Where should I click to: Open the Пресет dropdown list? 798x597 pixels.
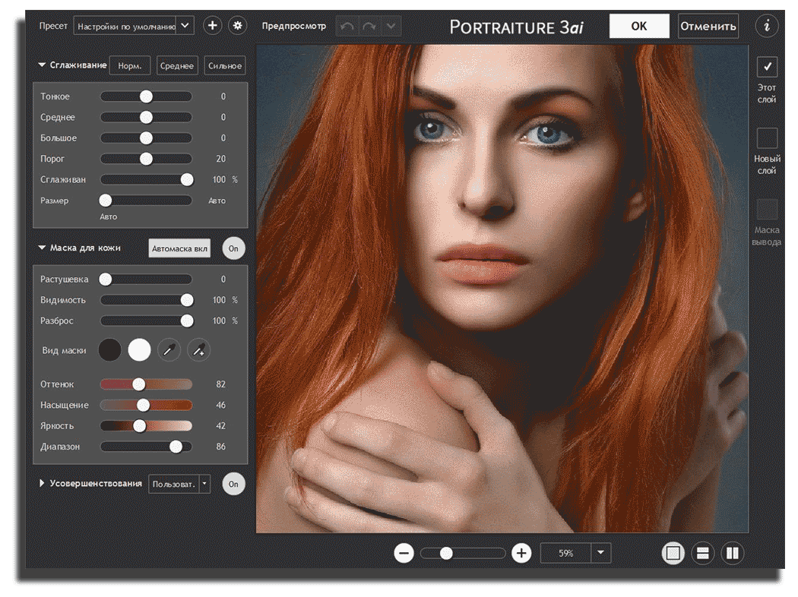pyautogui.click(x=185, y=26)
